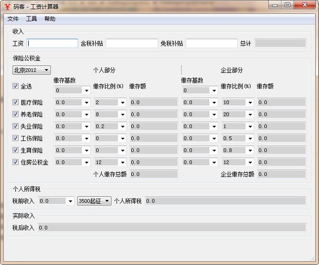The image size is (319, 265).
Task: Toggle the 失业保险 checkbox
Action: click(x=15, y=127)
